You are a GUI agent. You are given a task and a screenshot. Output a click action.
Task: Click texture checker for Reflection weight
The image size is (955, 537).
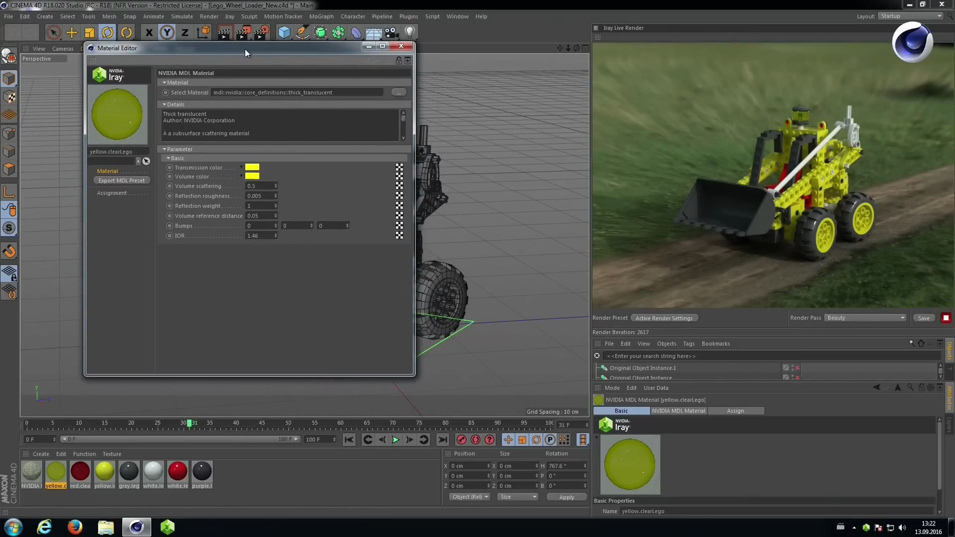399,206
